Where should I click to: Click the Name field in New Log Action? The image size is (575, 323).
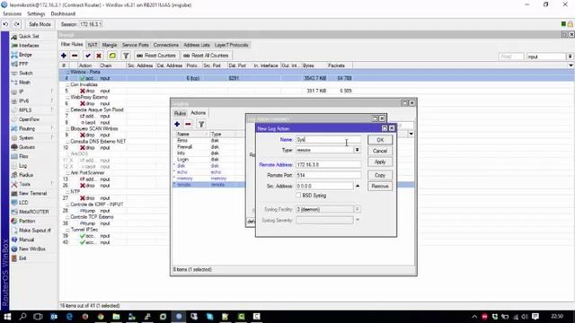(328, 140)
